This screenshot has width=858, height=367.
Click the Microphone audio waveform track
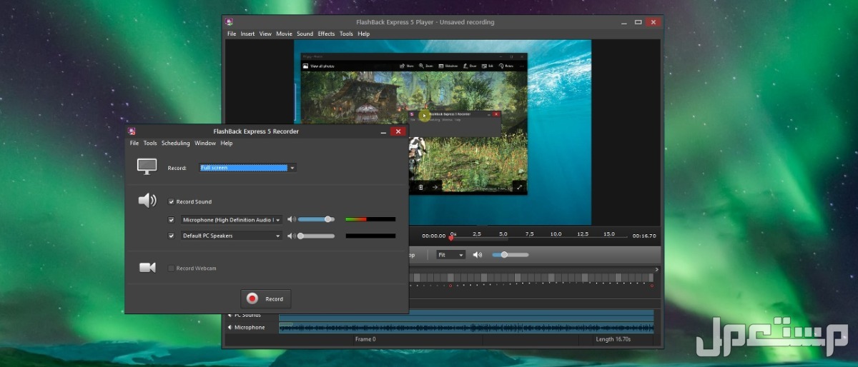[466, 328]
